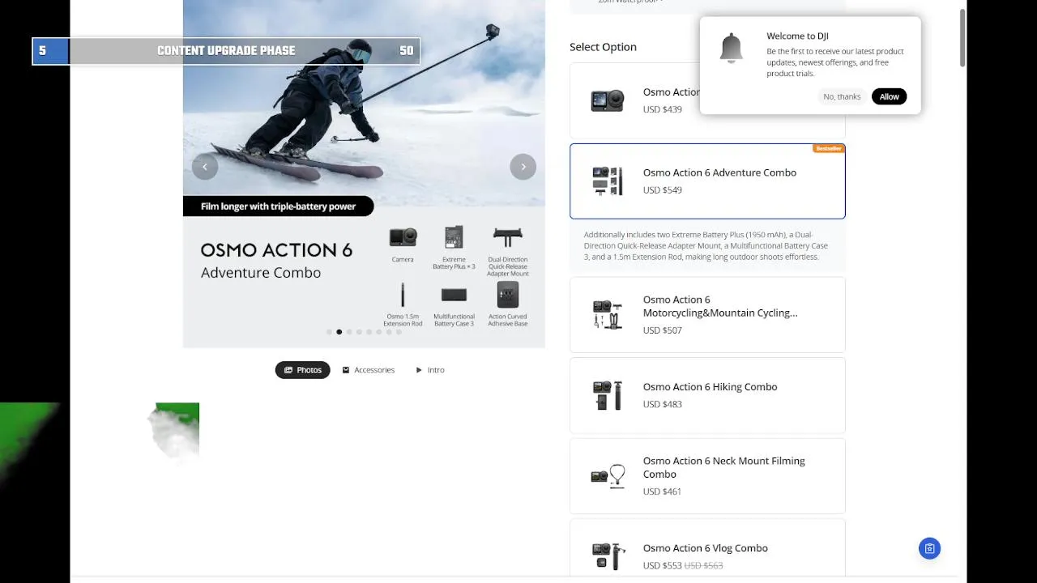This screenshot has height=583, width=1037.
Task: Click the 'Welcome to DJI' popup title
Action: pos(797,36)
